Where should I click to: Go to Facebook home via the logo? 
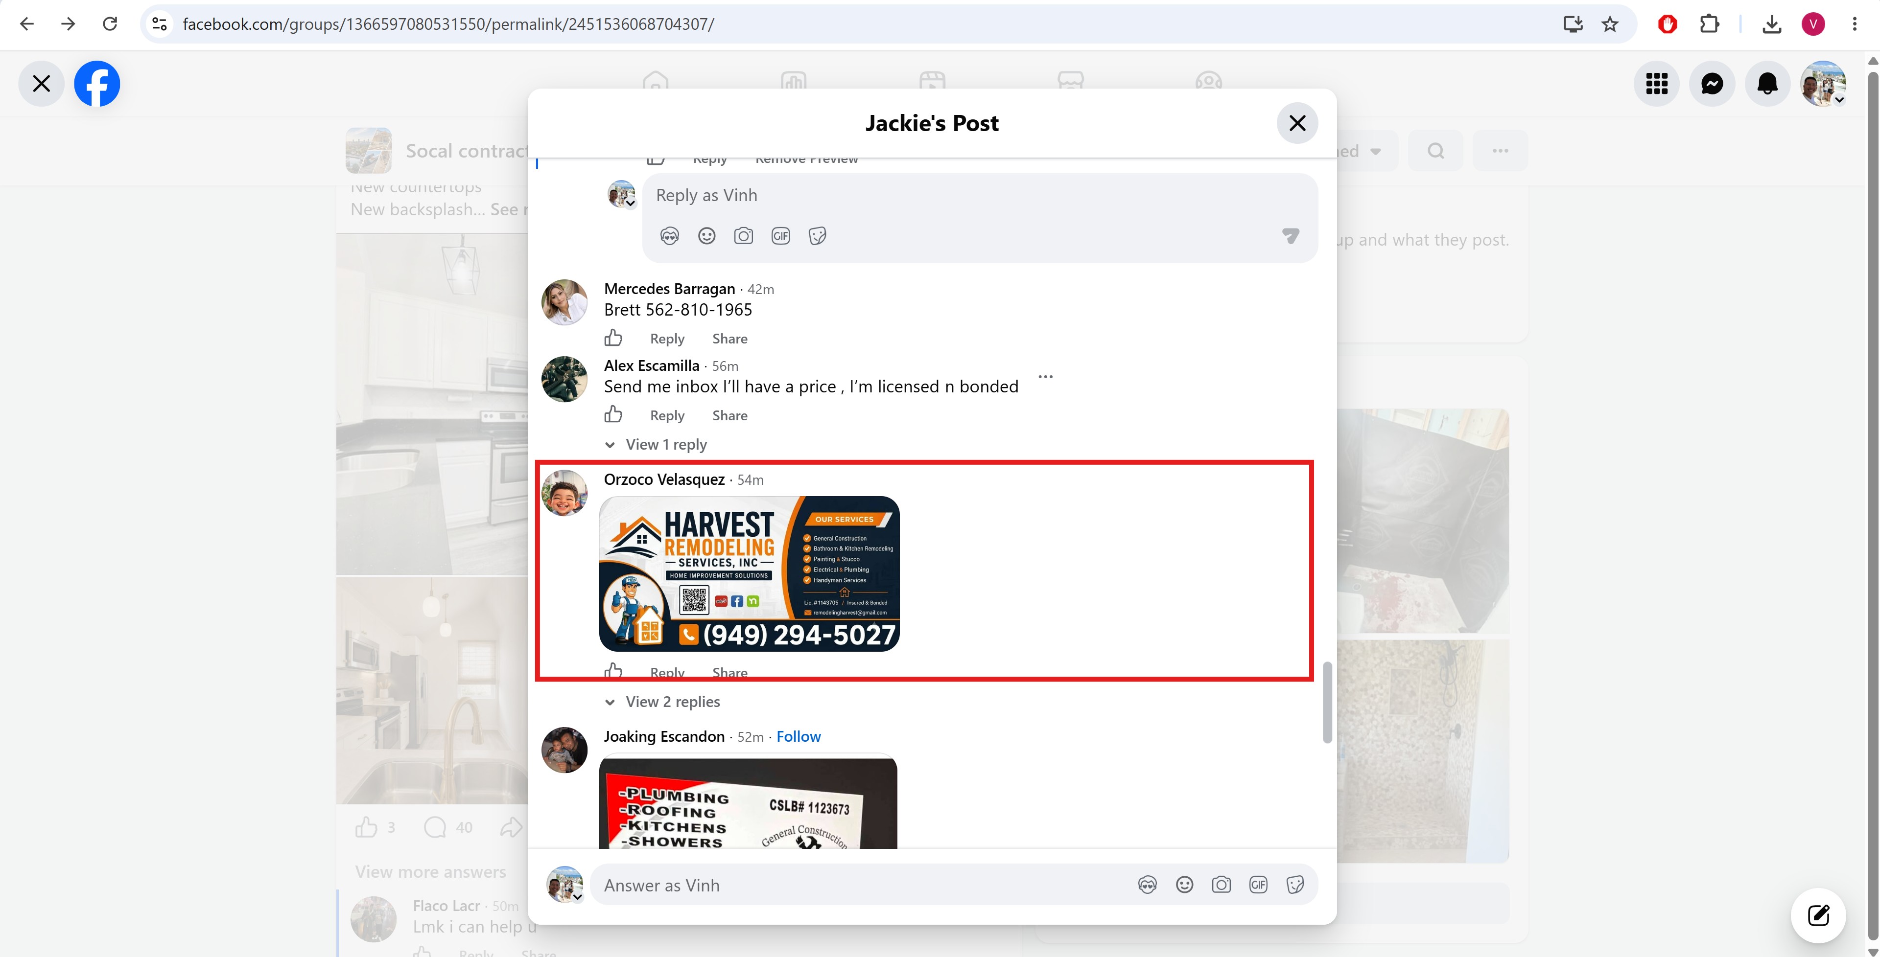click(x=97, y=84)
